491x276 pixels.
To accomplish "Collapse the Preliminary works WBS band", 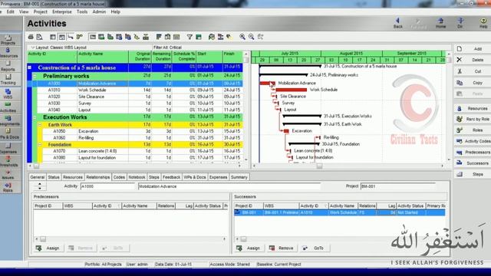I will [35, 76].
